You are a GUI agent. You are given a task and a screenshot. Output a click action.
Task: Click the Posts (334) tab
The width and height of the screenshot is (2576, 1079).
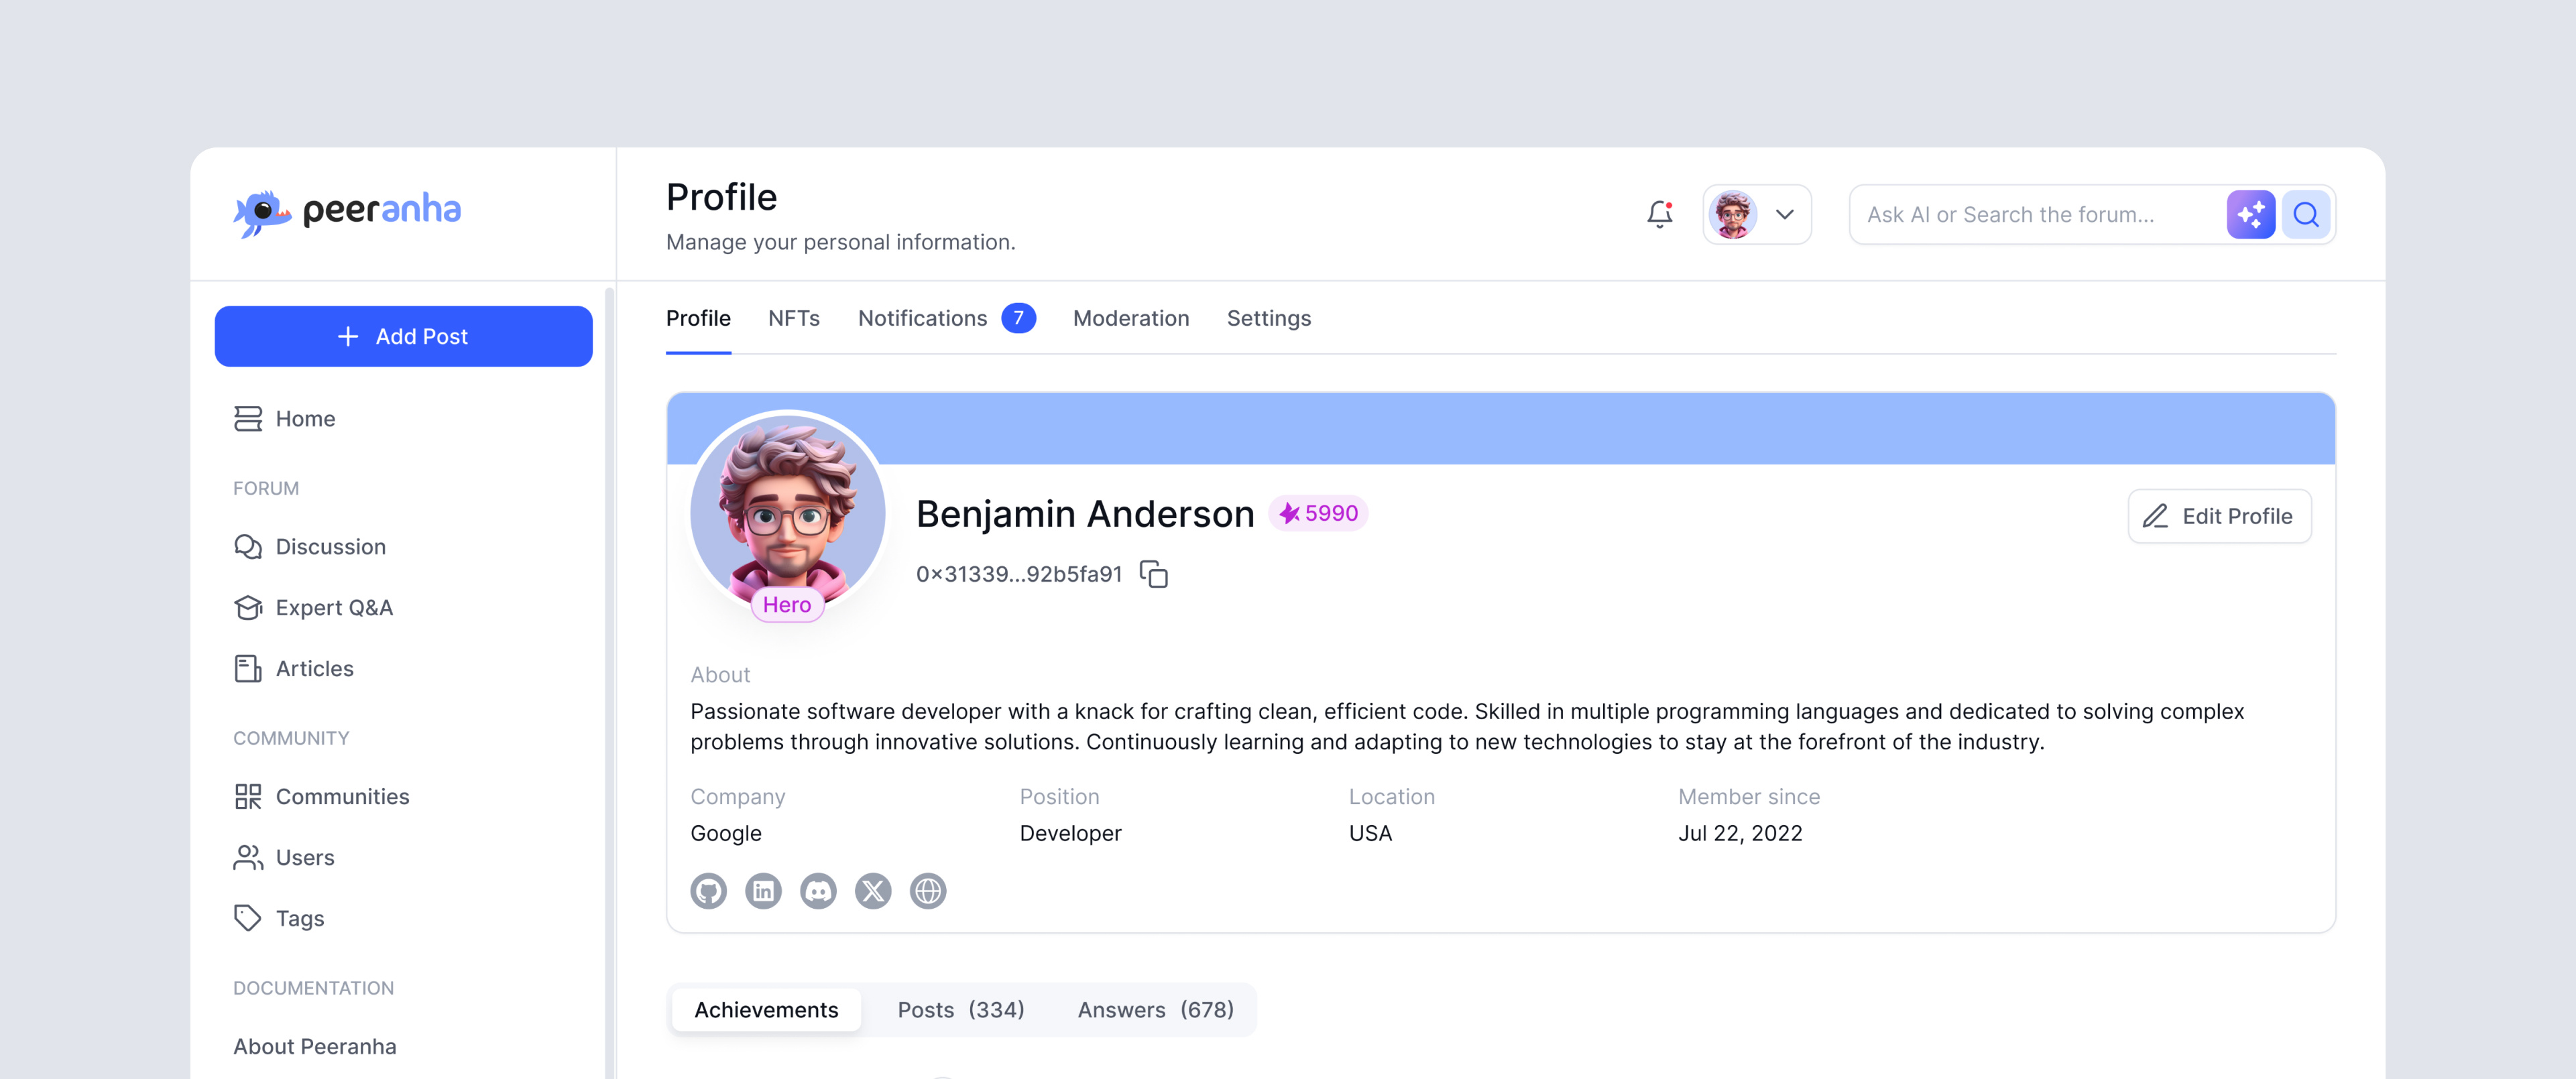pyautogui.click(x=961, y=1010)
